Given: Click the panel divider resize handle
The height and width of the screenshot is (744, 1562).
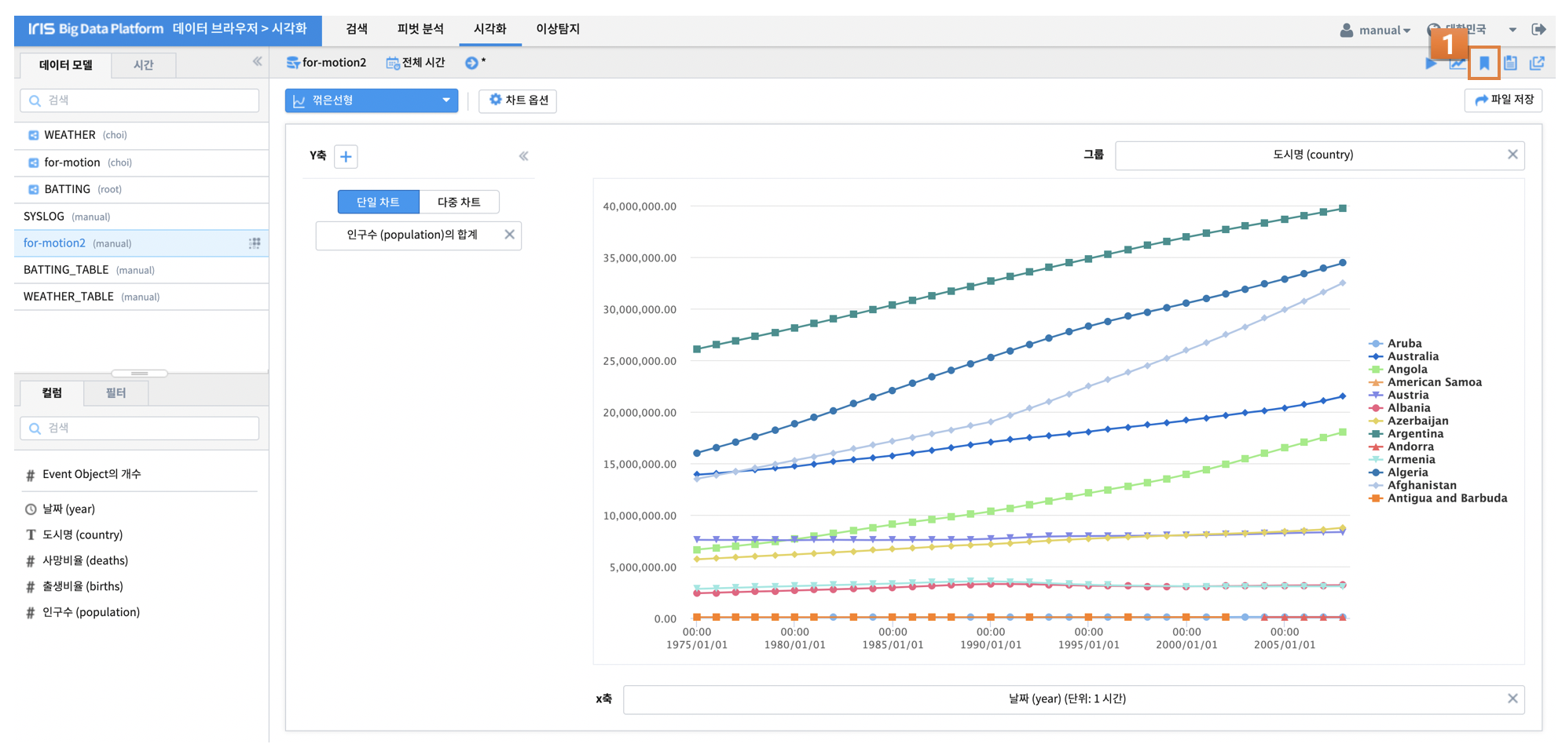Looking at the screenshot, I should coord(140,373).
